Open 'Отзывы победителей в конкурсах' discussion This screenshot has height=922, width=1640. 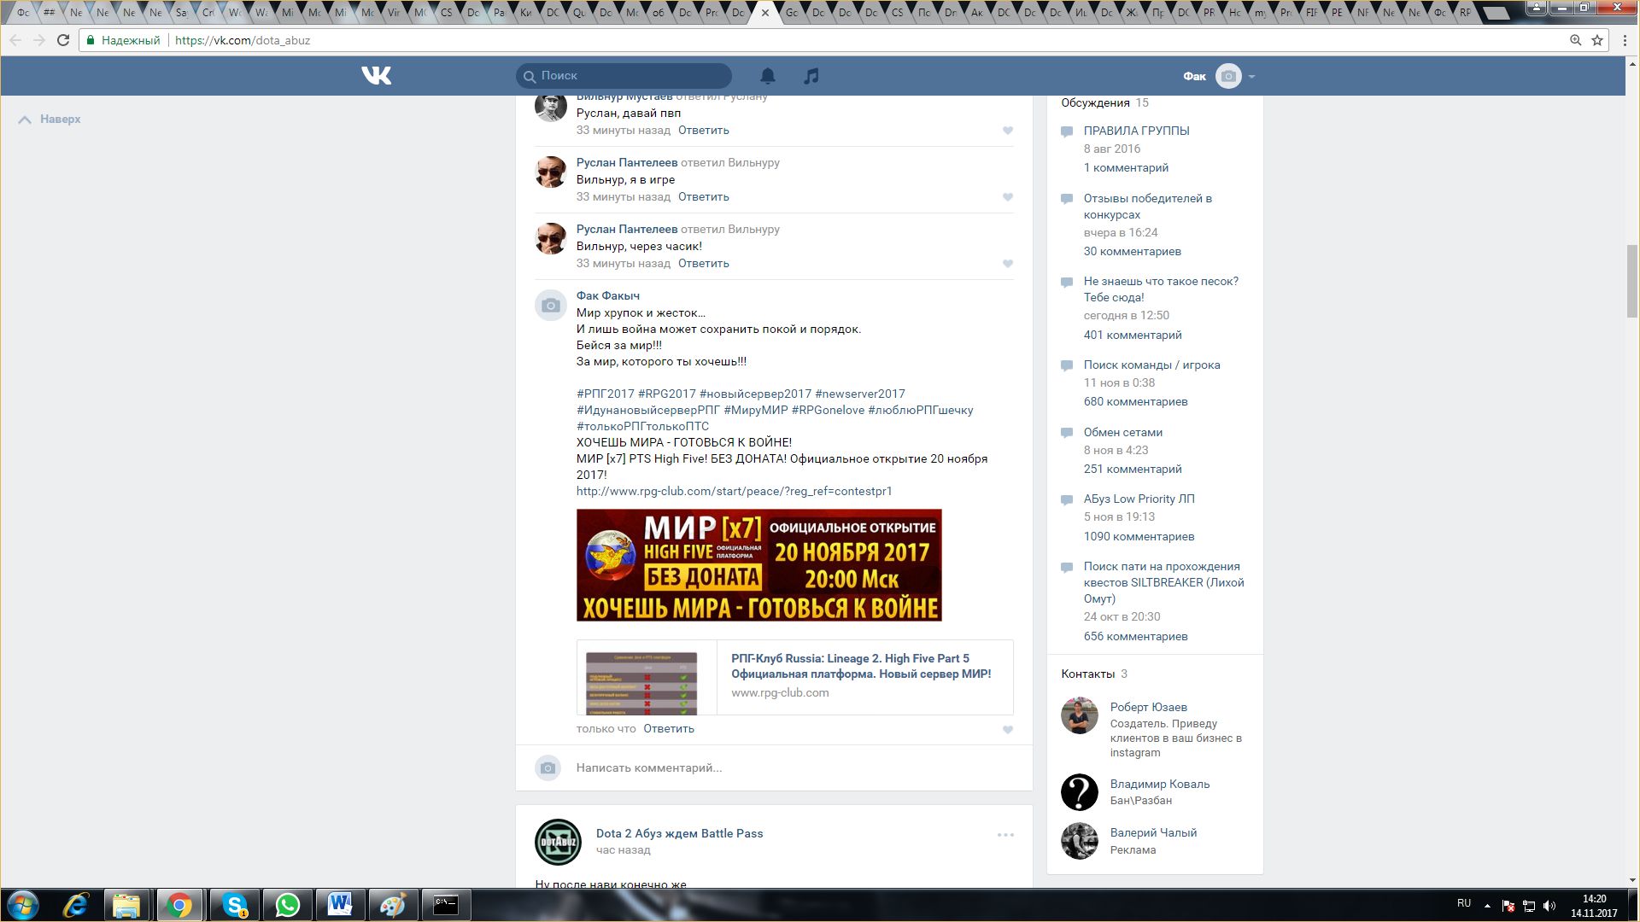pos(1148,207)
